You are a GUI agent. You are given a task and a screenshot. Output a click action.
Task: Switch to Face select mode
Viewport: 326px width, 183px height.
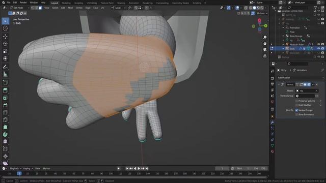[x=40, y=8]
